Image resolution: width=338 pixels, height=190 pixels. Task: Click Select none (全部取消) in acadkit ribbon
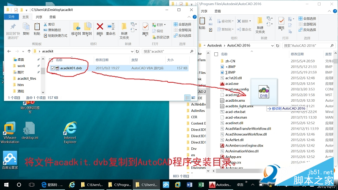(183, 30)
